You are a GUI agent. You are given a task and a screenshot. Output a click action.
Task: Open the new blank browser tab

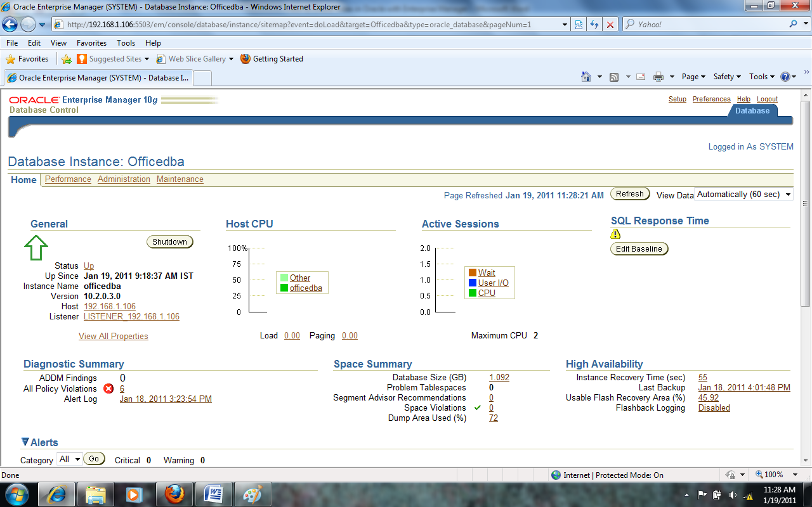(202, 78)
